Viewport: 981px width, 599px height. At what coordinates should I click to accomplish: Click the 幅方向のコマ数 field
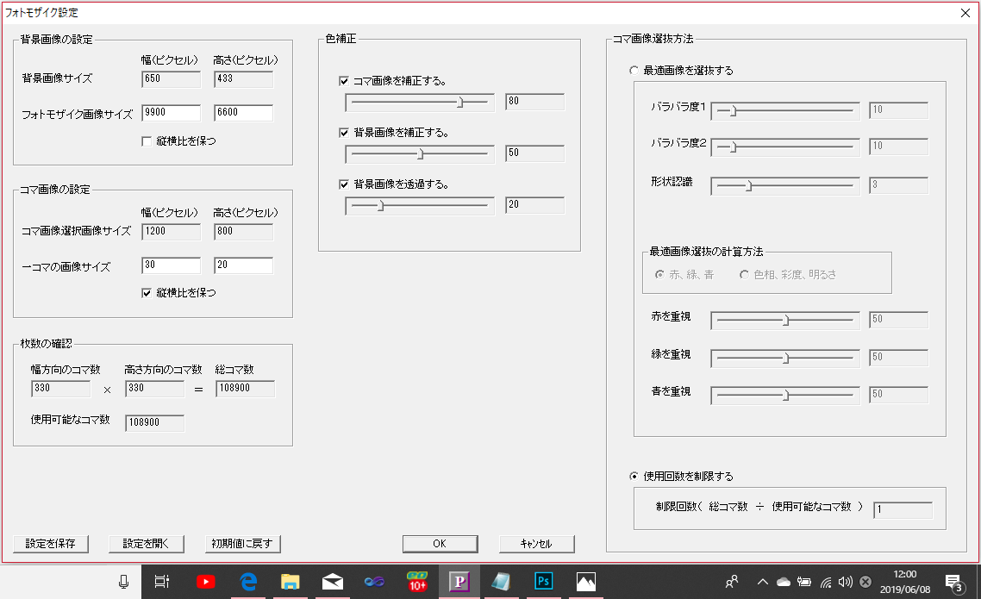[60, 389]
